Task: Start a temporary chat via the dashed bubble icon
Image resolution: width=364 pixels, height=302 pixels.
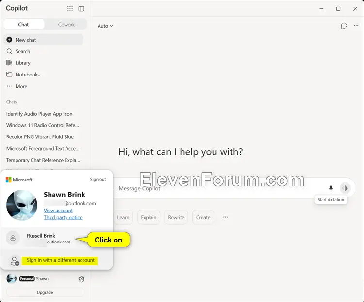Action: (344, 26)
